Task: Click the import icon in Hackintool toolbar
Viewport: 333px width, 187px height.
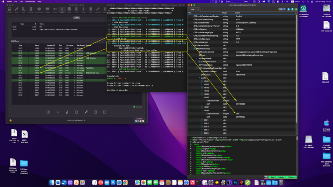Action: tap(95, 112)
